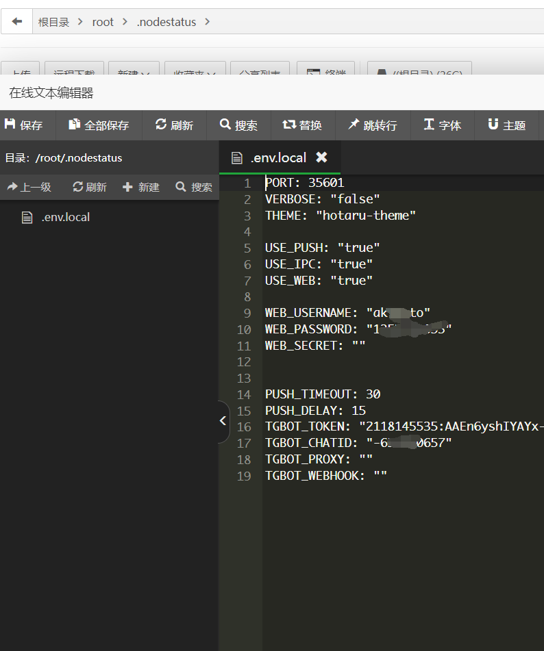
Task: Collapse the sidebar with the arrow handle
Action: tap(223, 421)
